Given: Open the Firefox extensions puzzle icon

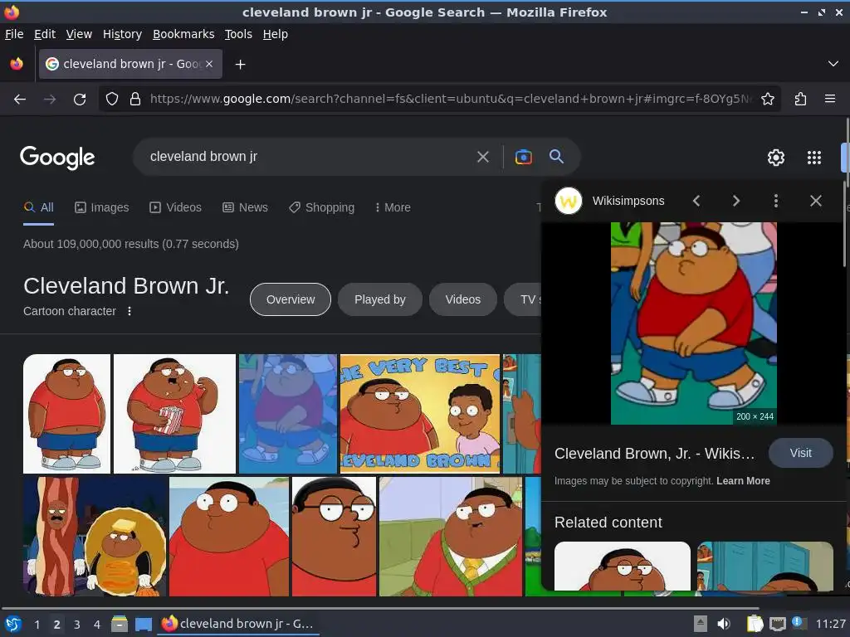Looking at the screenshot, I should click(x=801, y=100).
